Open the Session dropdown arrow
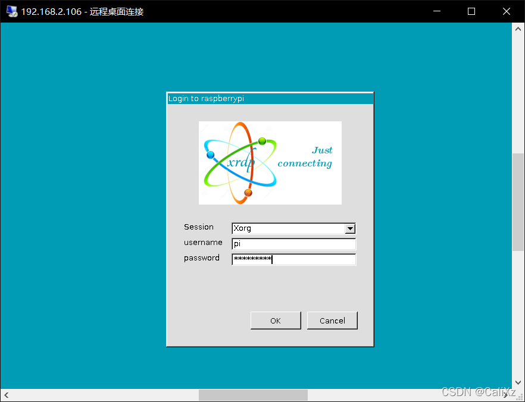 (350, 228)
